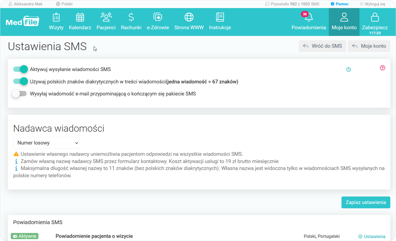Open the Kalendarz calendar icon
This screenshot has height=241, width=396.
(80, 17)
